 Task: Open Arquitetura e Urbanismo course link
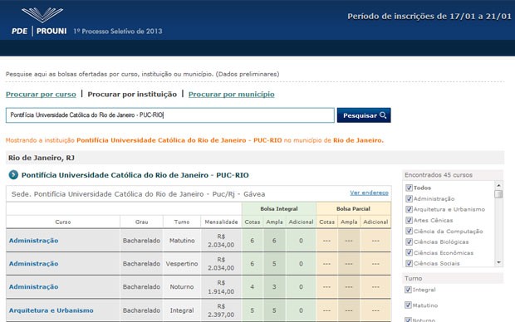(51, 310)
